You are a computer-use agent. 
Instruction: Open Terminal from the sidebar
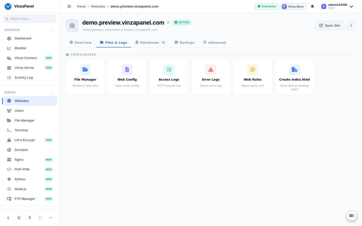coord(30,130)
